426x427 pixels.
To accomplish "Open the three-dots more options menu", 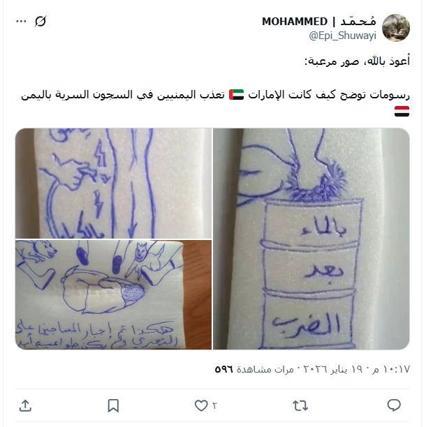I will click(21, 21).
